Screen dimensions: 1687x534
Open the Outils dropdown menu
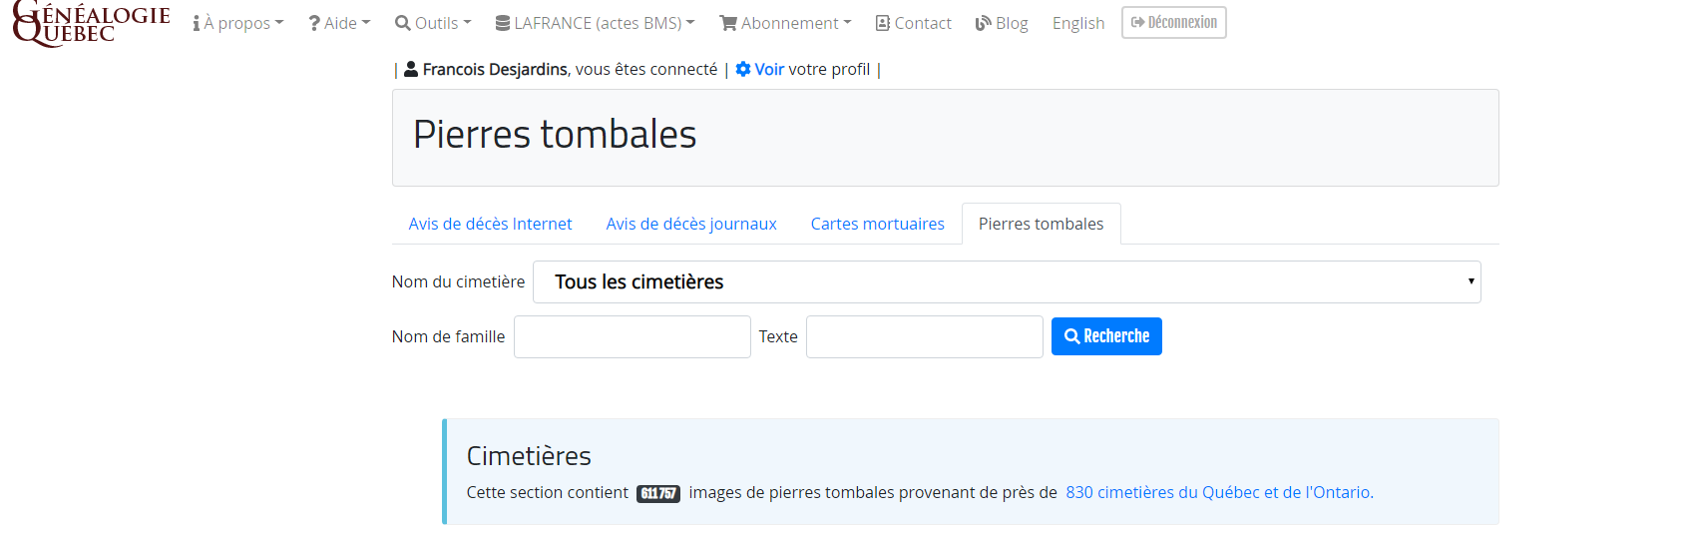pos(433,23)
